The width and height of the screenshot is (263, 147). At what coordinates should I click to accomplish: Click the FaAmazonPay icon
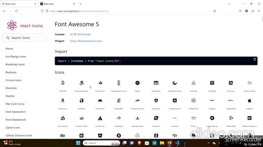[x=249, y=82]
